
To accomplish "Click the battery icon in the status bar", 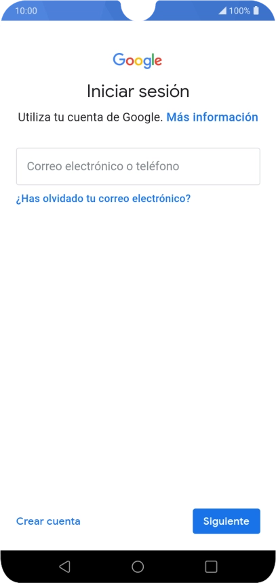I will [256, 10].
